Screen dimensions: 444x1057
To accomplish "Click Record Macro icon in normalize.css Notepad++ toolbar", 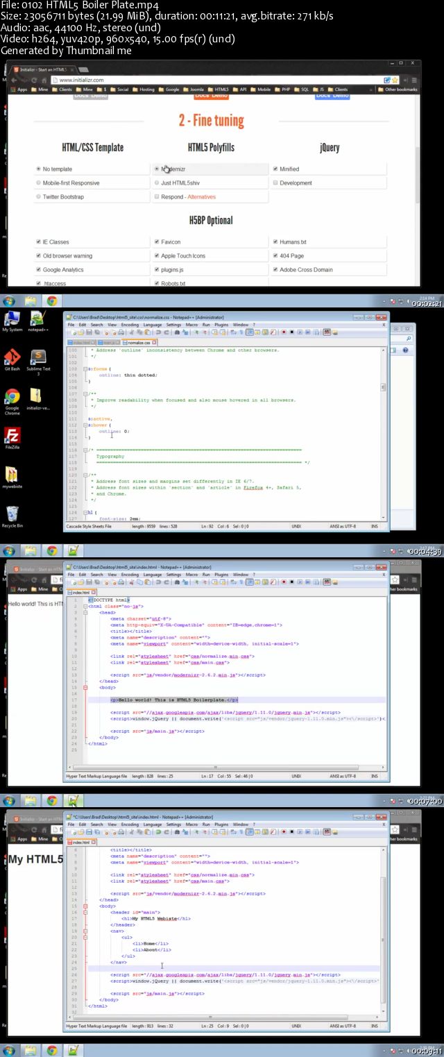I will tap(284, 332).
